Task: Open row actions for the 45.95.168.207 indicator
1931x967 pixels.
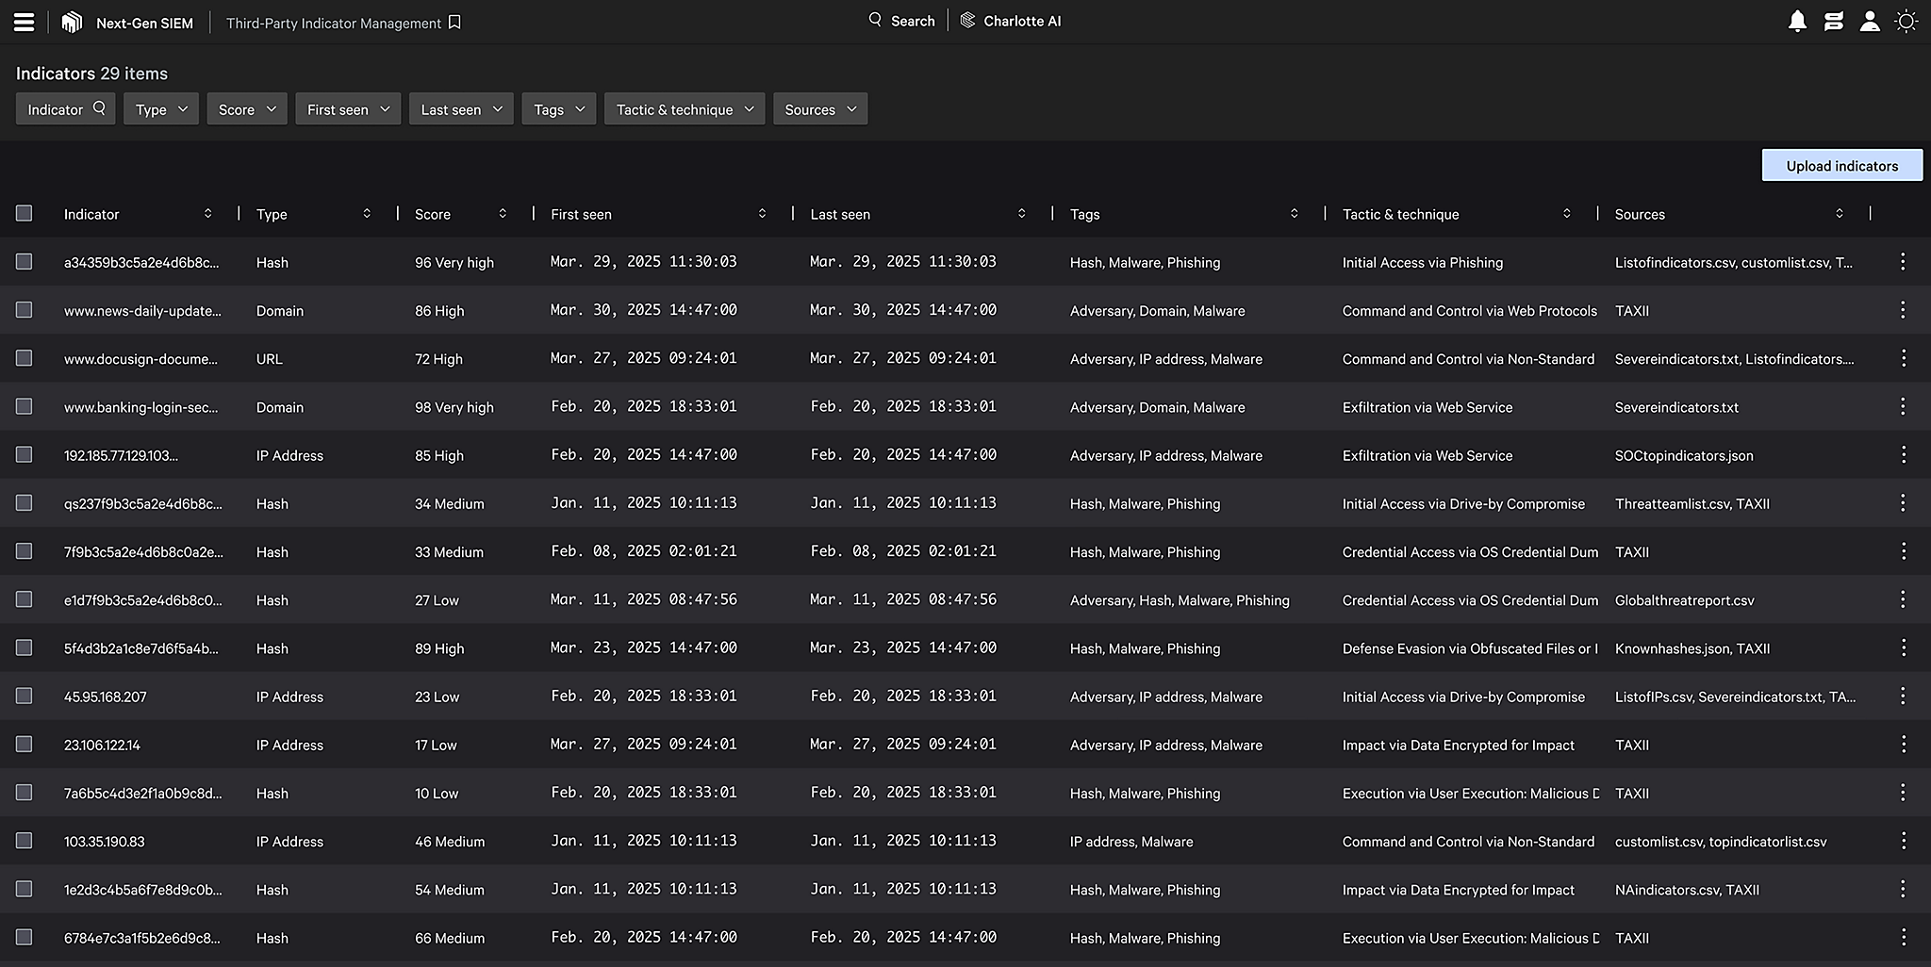Action: pyautogui.click(x=1903, y=697)
